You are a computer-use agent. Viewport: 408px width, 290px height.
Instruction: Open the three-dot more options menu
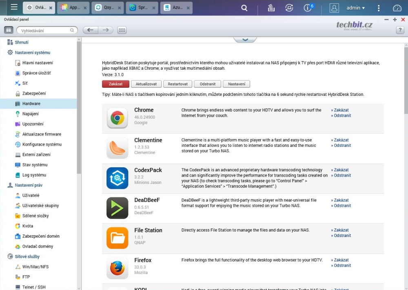tap(378, 8)
